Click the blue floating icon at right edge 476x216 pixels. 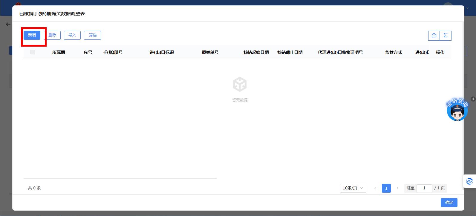[469, 181]
